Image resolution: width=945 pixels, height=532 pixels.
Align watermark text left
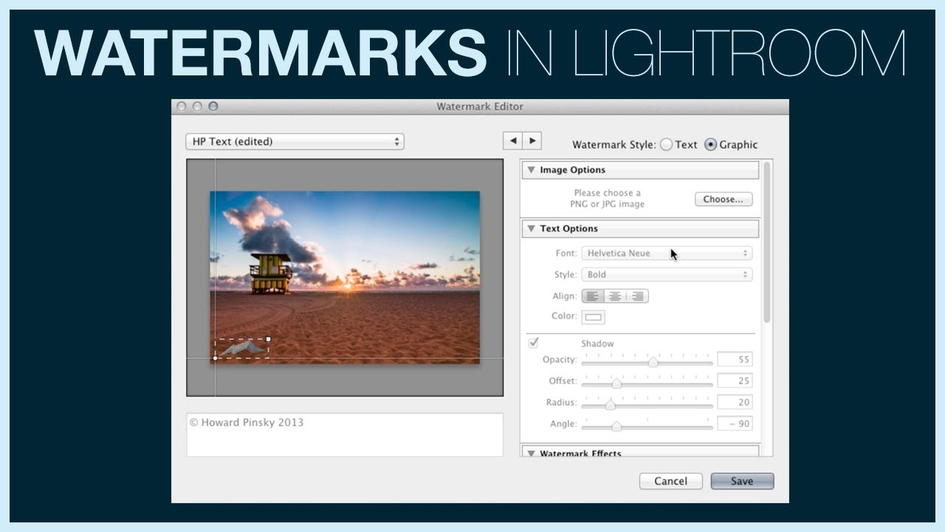tap(593, 296)
